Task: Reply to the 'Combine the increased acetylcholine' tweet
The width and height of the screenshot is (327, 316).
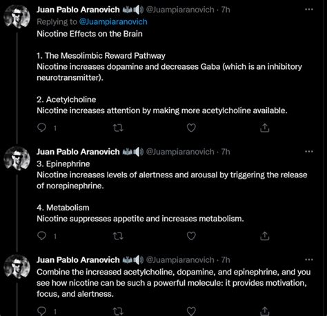Action: tap(41, 311)
